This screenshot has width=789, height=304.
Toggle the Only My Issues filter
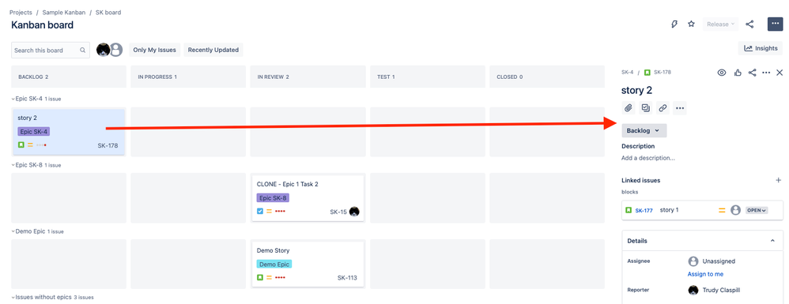pos(154,50)
